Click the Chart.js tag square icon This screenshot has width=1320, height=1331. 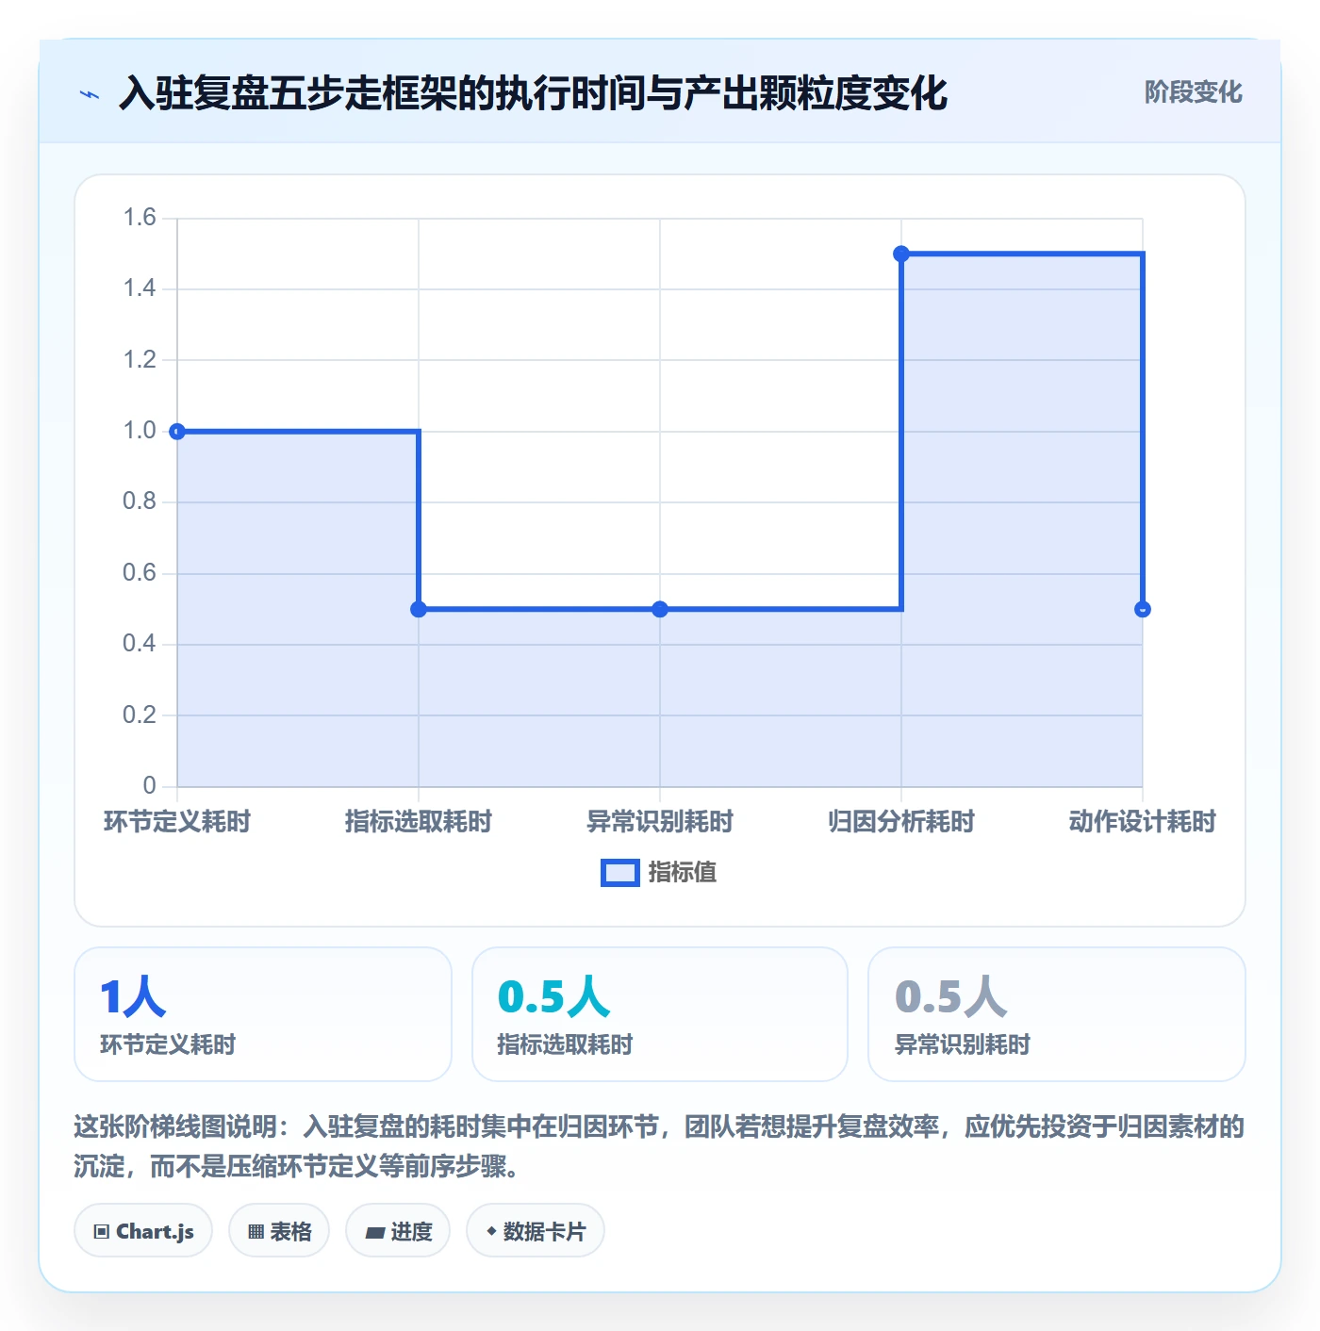102,1231
